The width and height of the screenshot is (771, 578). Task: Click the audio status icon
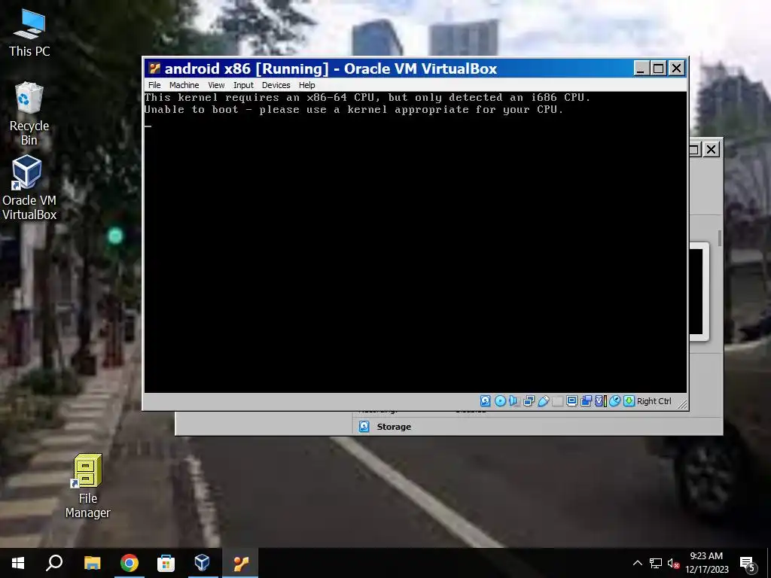point(514,401)
